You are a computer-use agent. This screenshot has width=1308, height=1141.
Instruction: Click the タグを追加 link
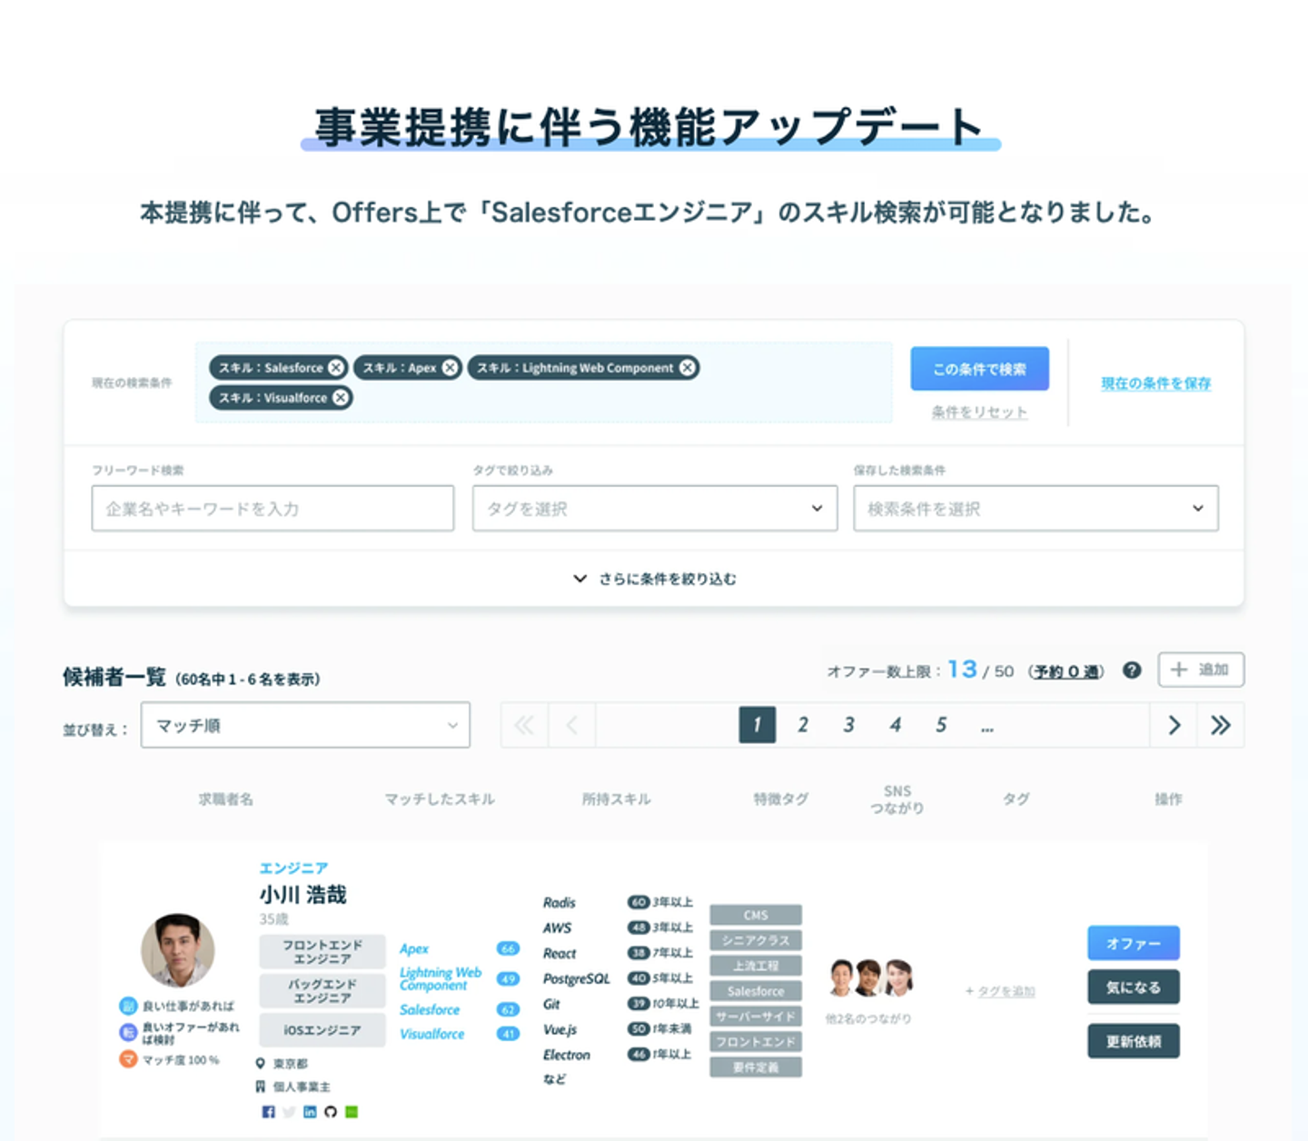1006,991
